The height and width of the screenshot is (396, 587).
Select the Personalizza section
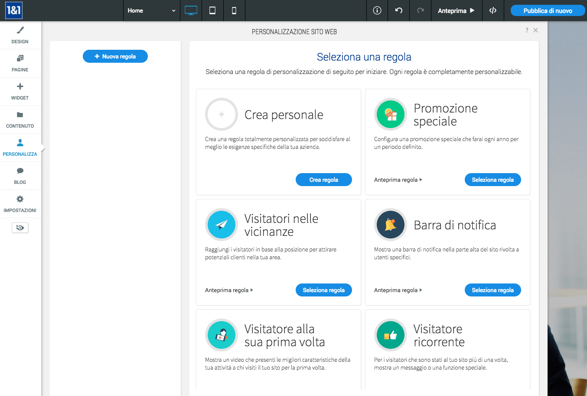pos(20,148)
